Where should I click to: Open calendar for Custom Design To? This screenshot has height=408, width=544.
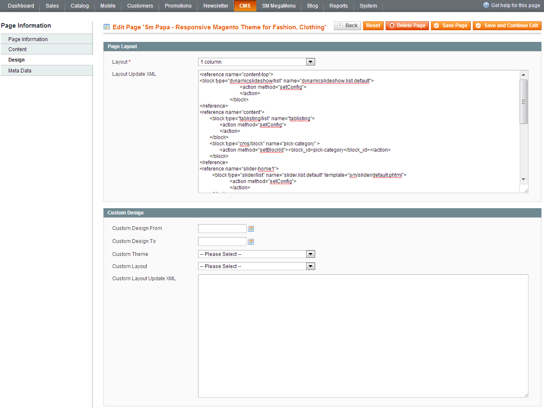pos(251,242)
